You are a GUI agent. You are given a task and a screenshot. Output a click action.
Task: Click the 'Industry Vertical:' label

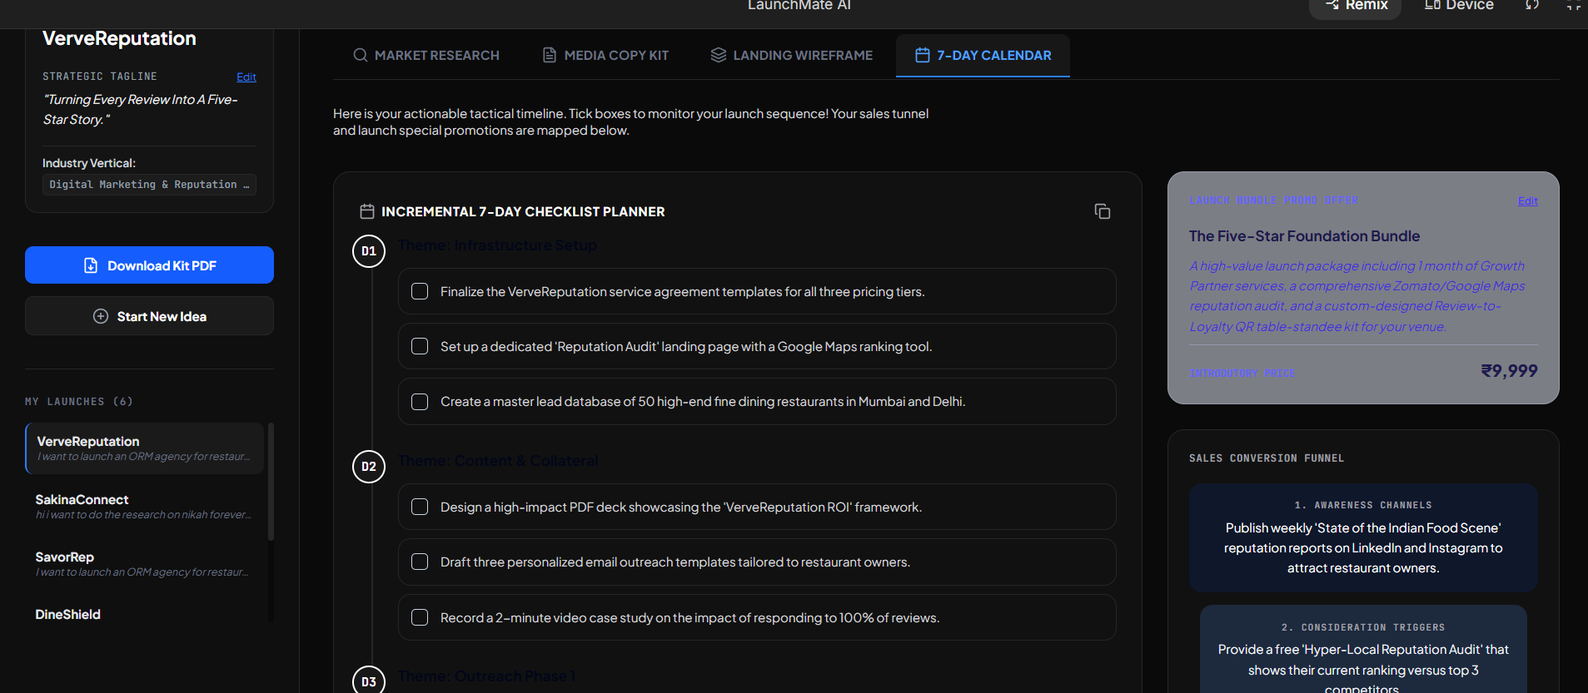click(89, 163)
